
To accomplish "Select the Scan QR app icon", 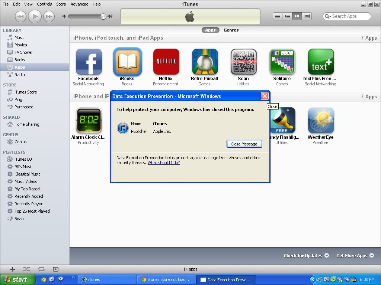I will (243, 62).
